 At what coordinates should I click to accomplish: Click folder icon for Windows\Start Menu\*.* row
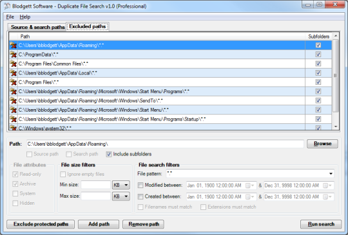(x=14, y=110)
